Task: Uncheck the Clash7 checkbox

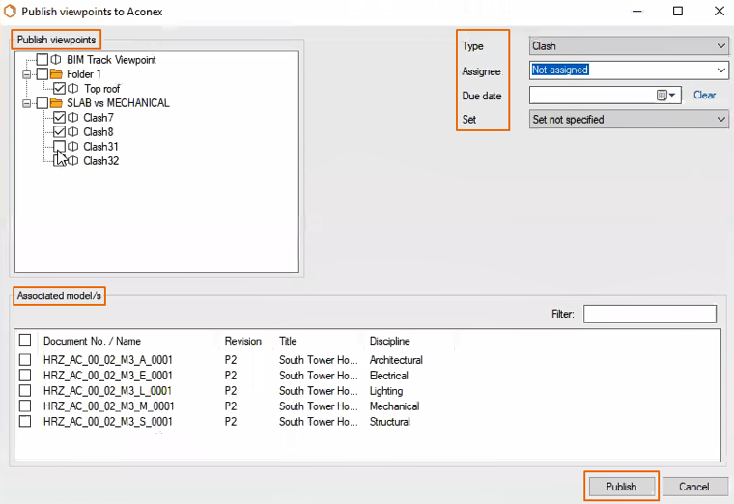Action: point(60,118)
